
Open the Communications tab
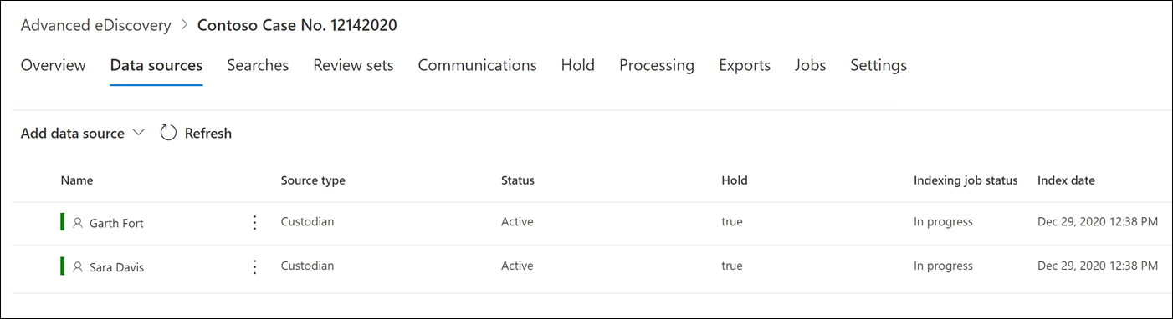(x=477, y=65)
